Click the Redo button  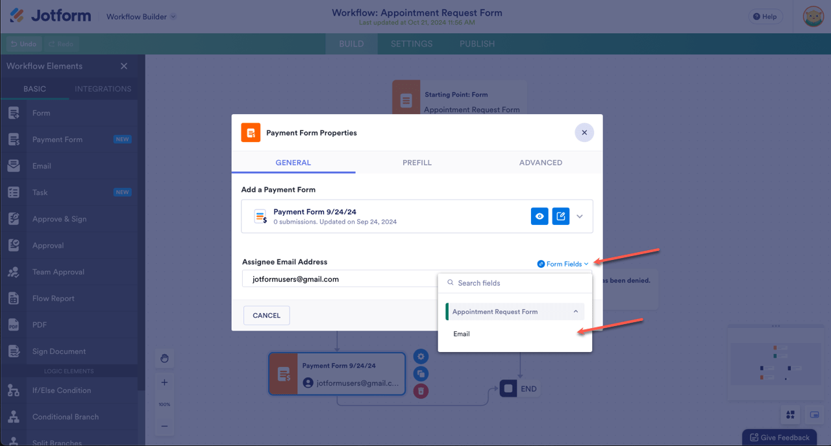pos(61,44)
